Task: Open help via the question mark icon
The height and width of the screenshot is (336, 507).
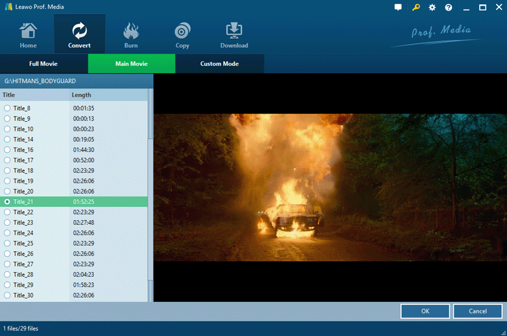Action: (x=448, y=7)
